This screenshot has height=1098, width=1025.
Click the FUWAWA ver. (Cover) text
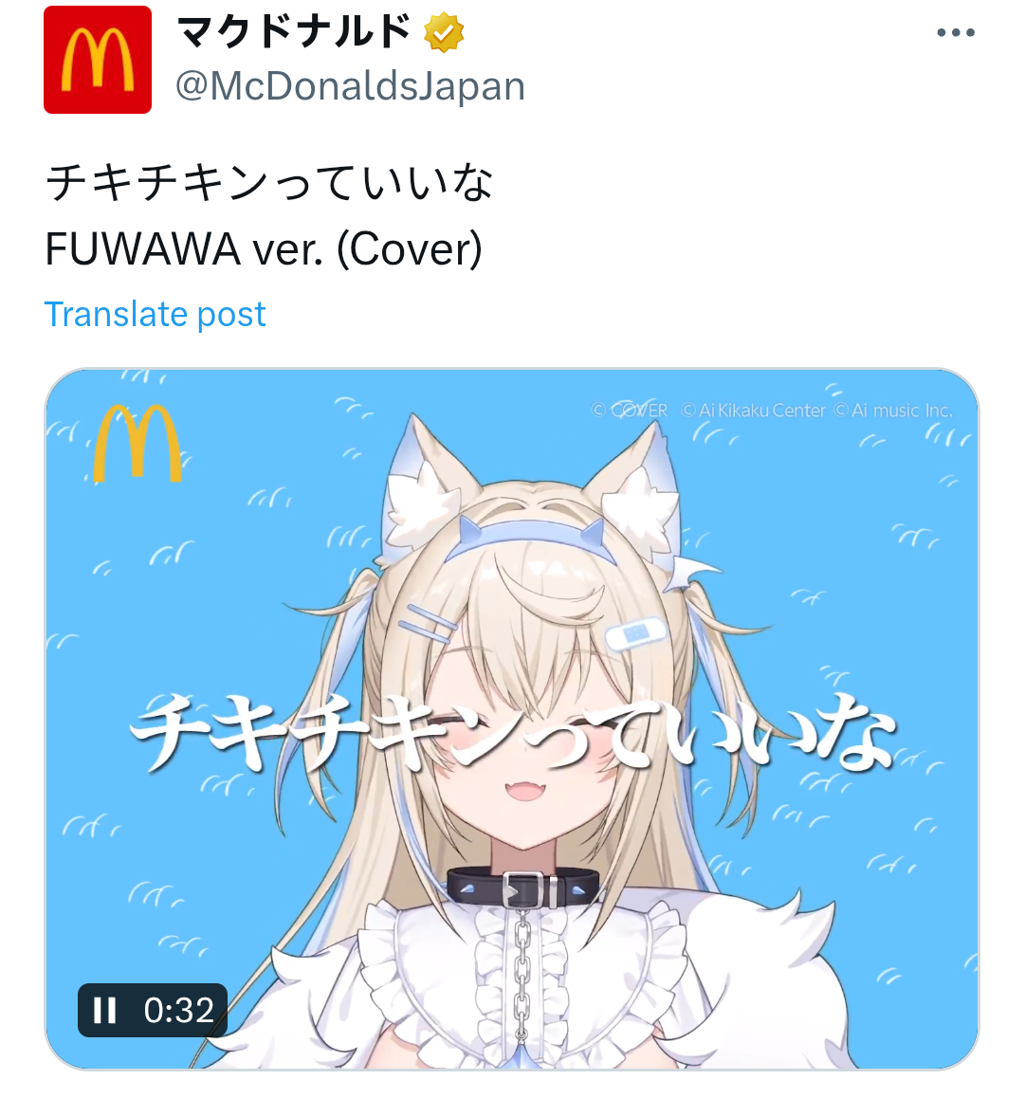coord(264,248)
